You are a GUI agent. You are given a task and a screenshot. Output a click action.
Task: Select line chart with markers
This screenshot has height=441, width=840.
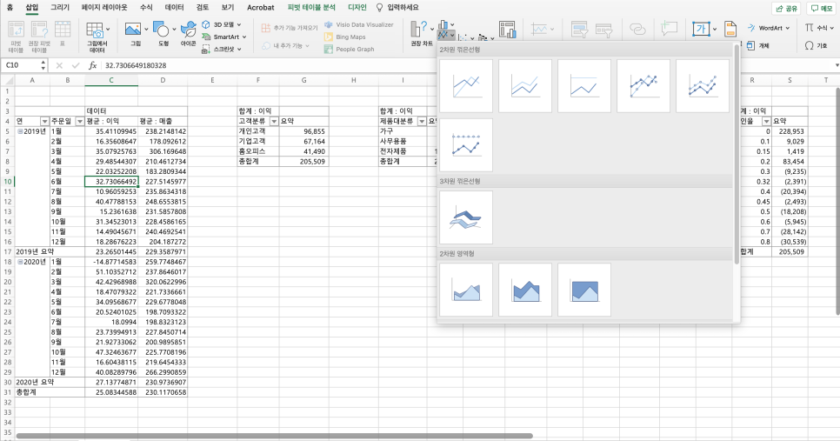click(643, 86)
